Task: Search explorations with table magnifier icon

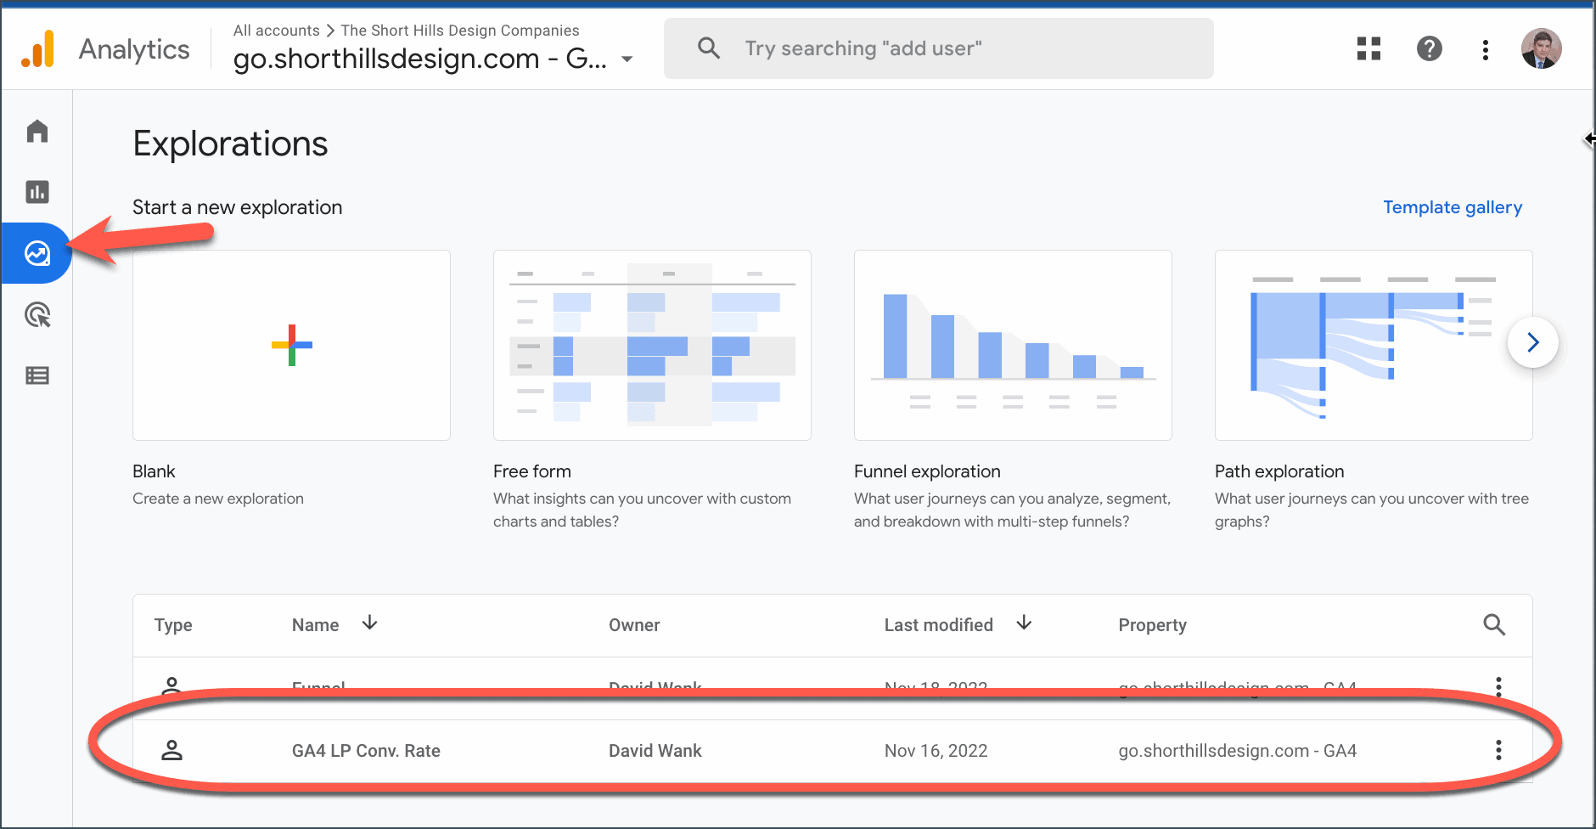Action: [x=1494, y=625]
